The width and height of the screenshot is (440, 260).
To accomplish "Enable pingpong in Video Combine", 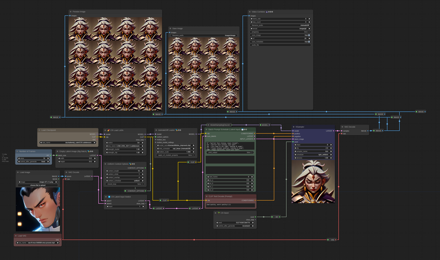I will click(x=310, y=32).
